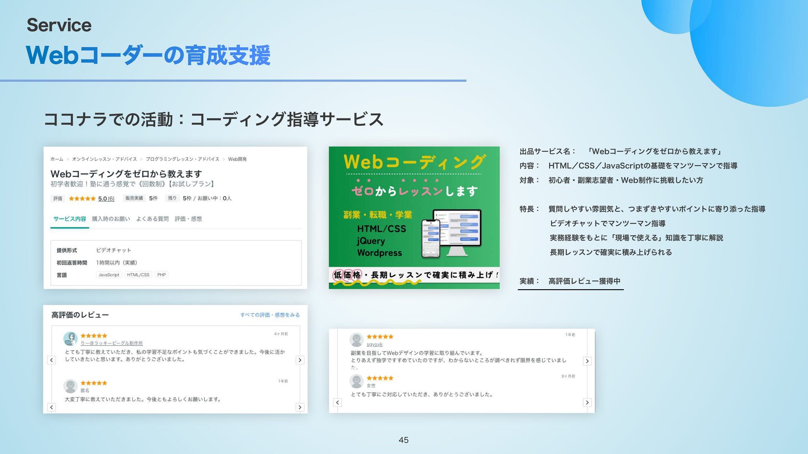Click the 匿名 reviewer avatar icon
Screen dimensions: 808x454
(70, 385)
